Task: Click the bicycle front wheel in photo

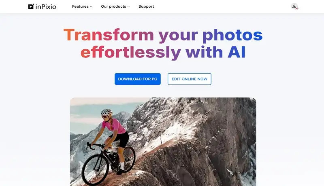Action: coord(95,170)
